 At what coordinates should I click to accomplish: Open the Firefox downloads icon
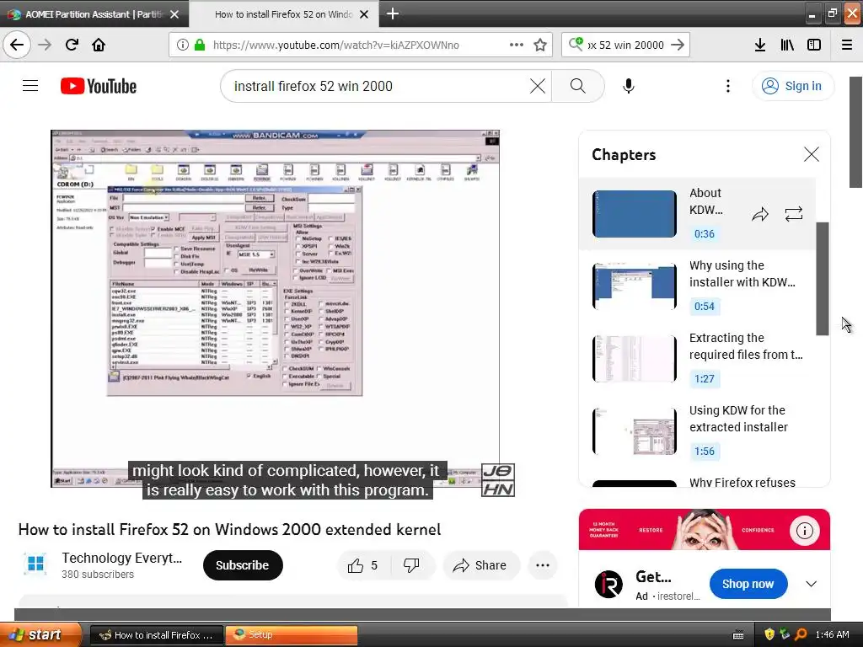pyautogui.click(x=760, y=45)
